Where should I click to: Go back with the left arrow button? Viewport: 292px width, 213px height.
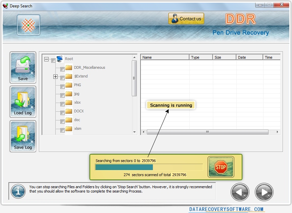[240, 192]
